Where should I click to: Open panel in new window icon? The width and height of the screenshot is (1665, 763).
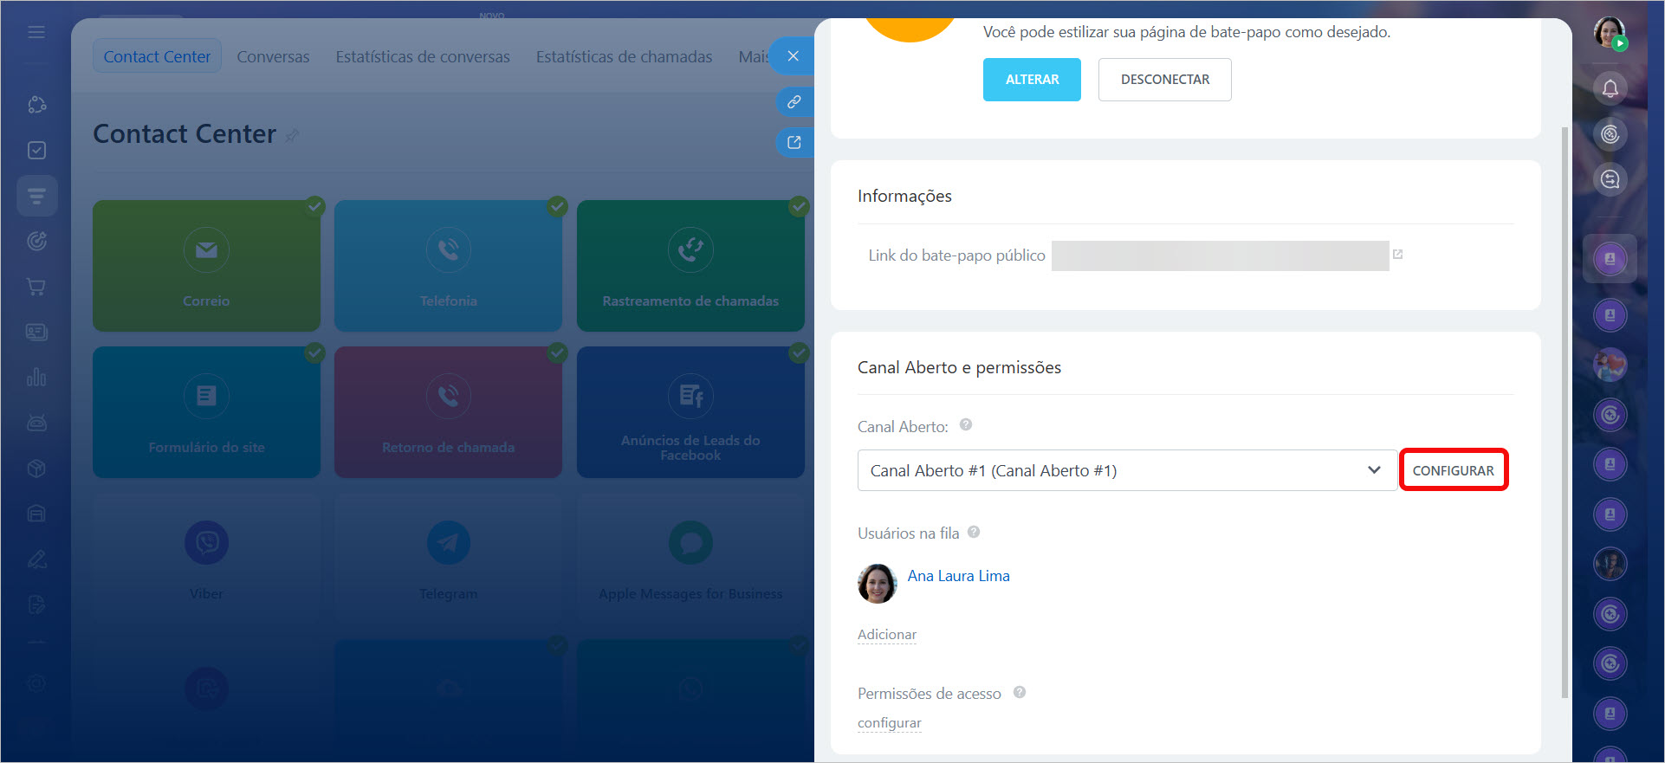pos(794,143)
